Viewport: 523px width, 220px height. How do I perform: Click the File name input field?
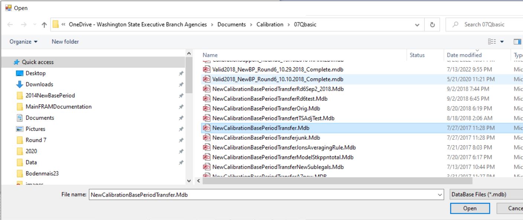[x=264, y=195]
